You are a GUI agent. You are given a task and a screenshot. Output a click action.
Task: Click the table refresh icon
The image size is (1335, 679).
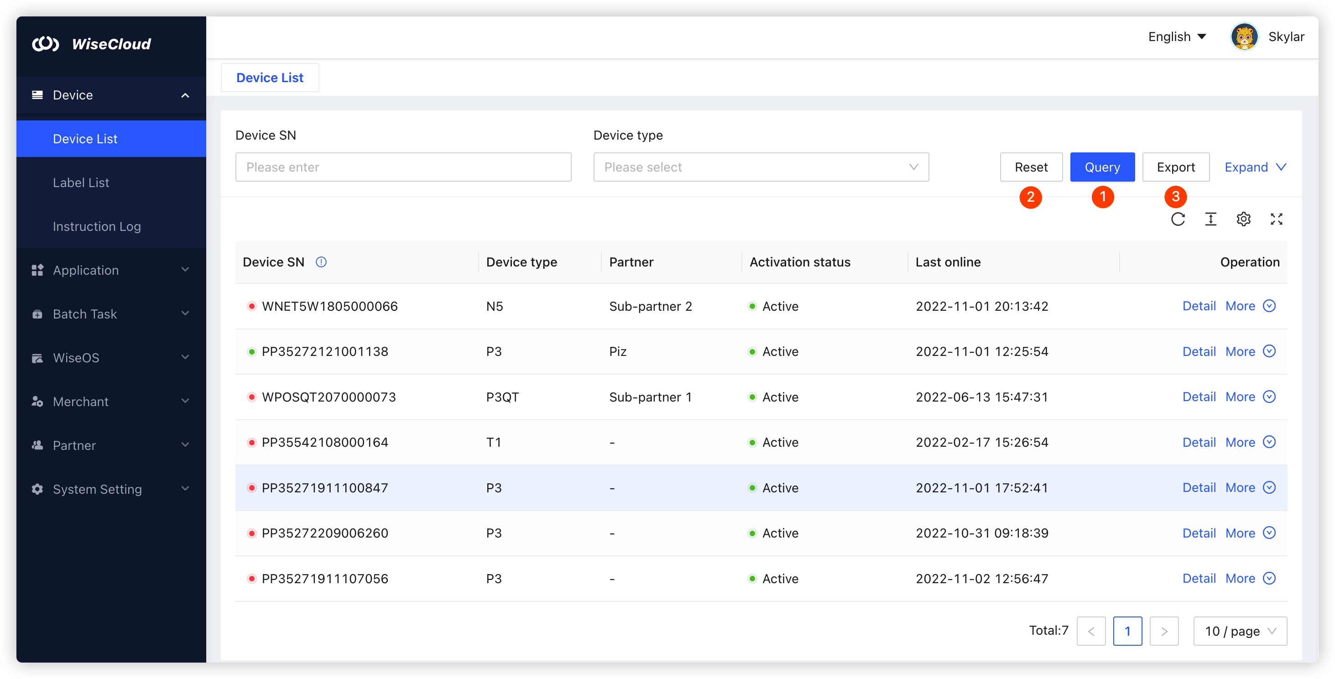[x=1178, y=219]
